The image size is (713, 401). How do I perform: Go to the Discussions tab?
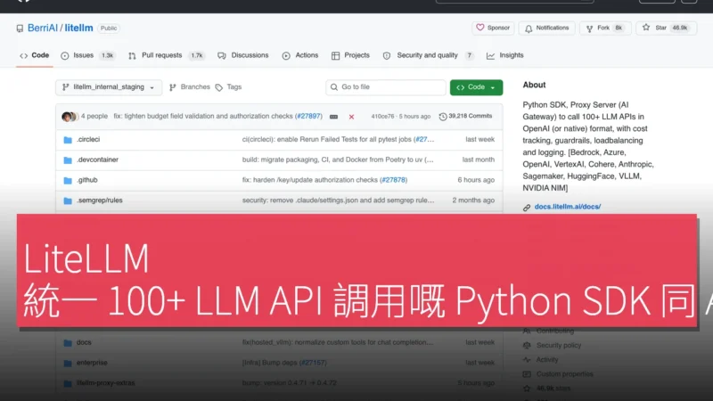242,55
